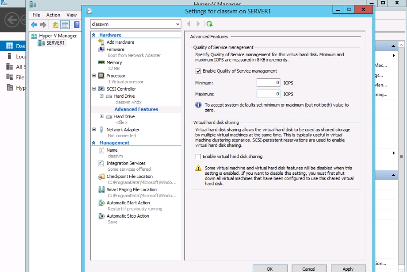
Task: Select the Firmware icon in Hardware list
Action: click(x=101, y=49)
